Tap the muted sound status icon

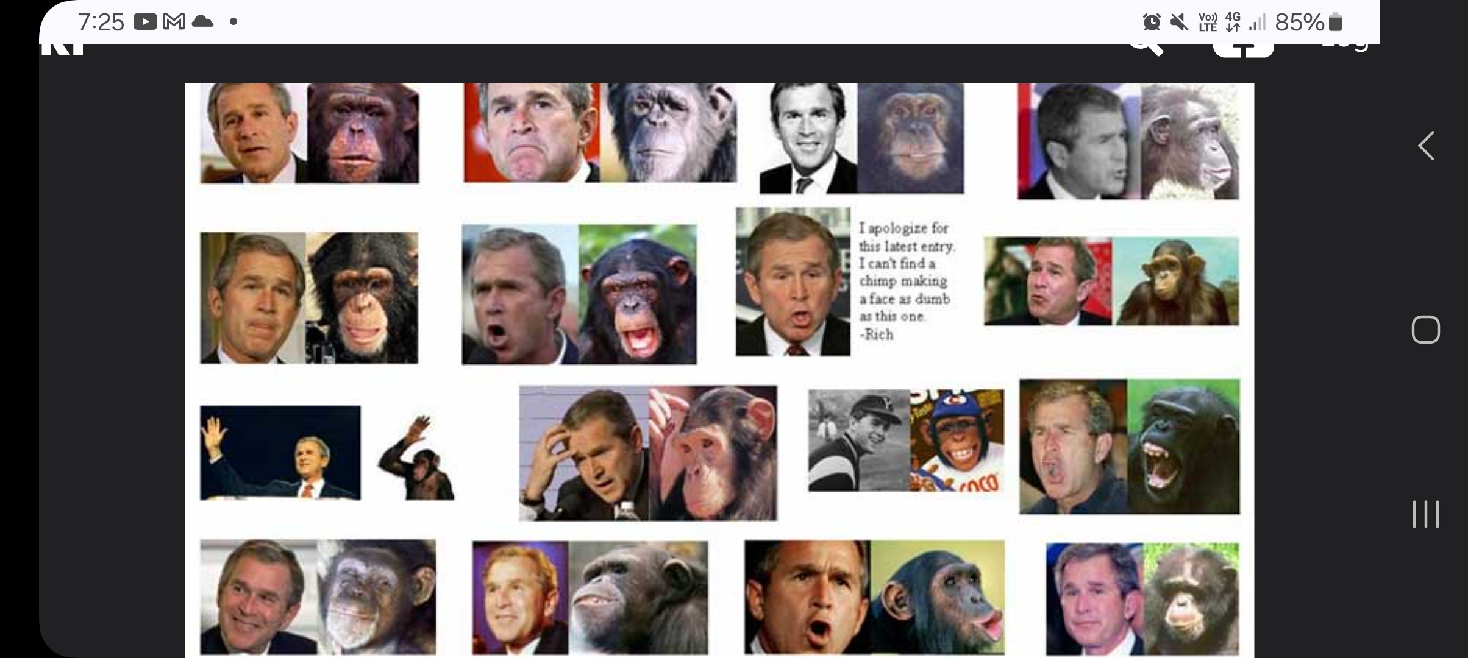point(1180,23)
